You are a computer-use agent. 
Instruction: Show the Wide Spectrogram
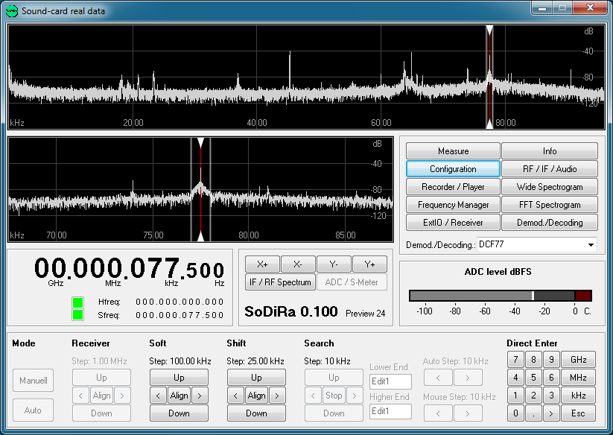pyautogui.click(x=550, y=187)
